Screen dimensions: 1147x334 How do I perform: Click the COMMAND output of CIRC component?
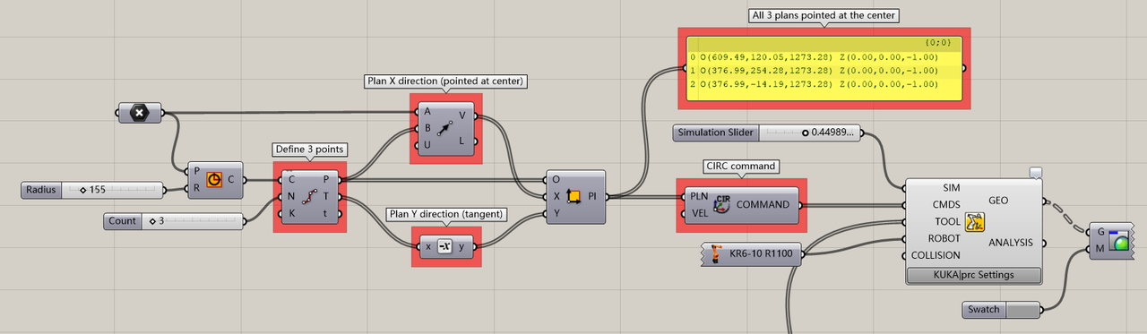click(x=763, y=204)
